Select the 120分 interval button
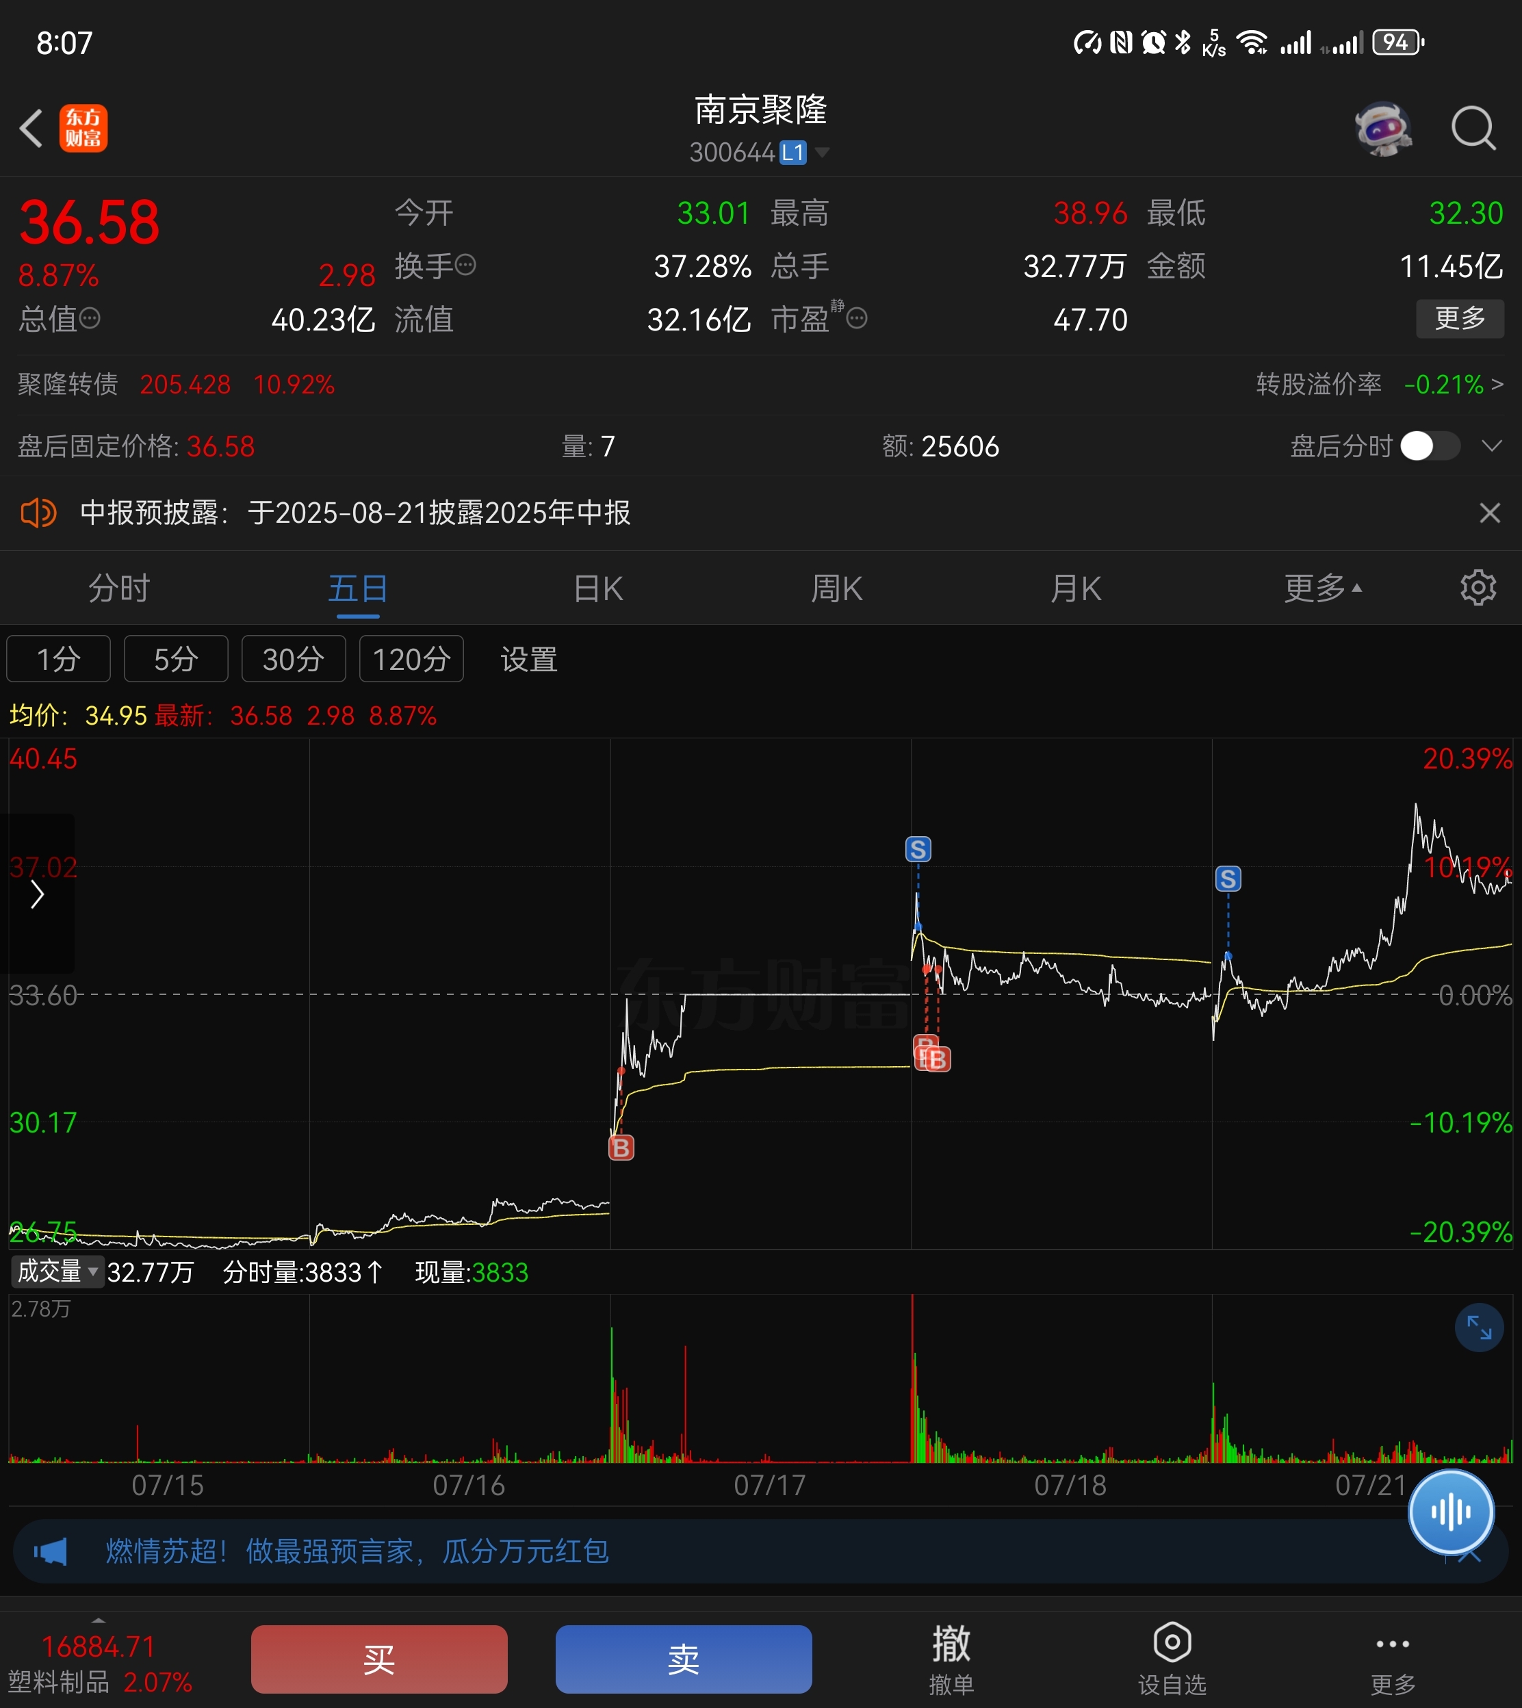1522x1708 pixels. click(411, 659)
